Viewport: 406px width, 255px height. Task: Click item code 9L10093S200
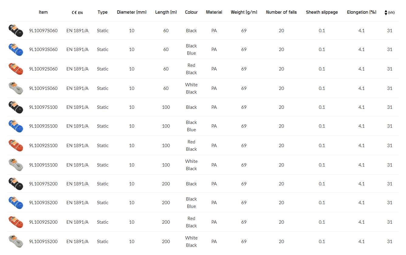pos(43,203)
